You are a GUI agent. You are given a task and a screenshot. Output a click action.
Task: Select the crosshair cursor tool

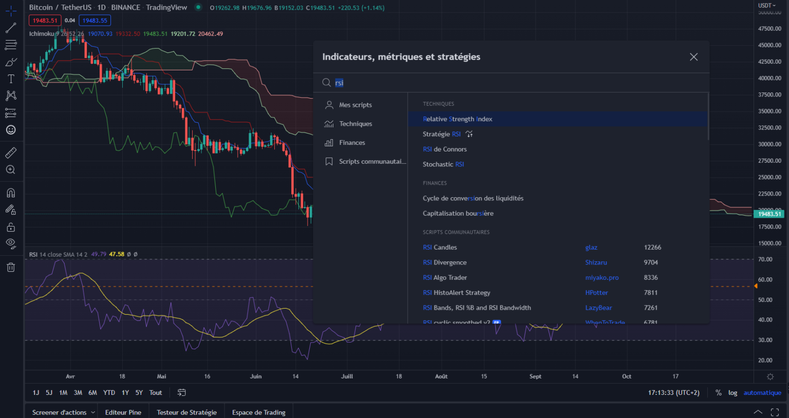[x=11, y=10]
